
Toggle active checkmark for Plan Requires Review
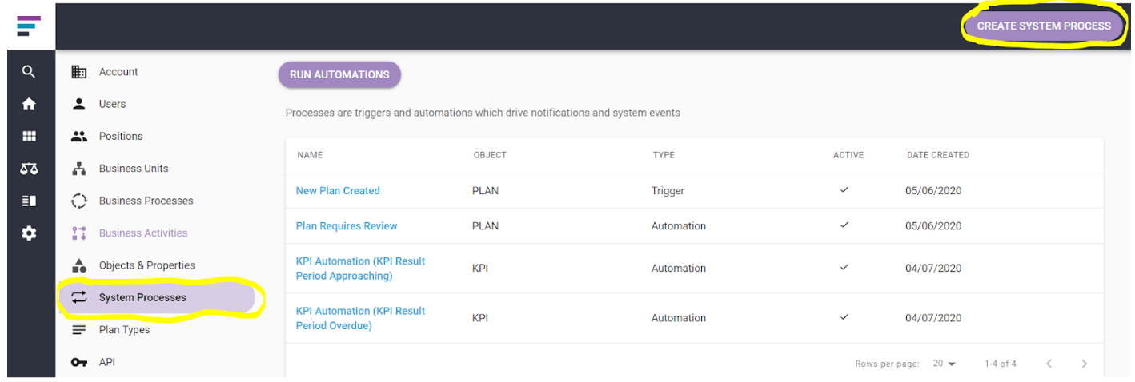coord(844,225)
